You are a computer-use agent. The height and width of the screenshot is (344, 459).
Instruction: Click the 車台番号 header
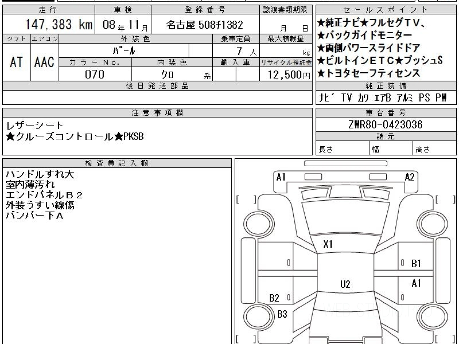point(386,113)
